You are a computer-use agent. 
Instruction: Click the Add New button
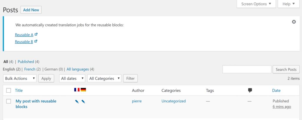click(31, 10)
